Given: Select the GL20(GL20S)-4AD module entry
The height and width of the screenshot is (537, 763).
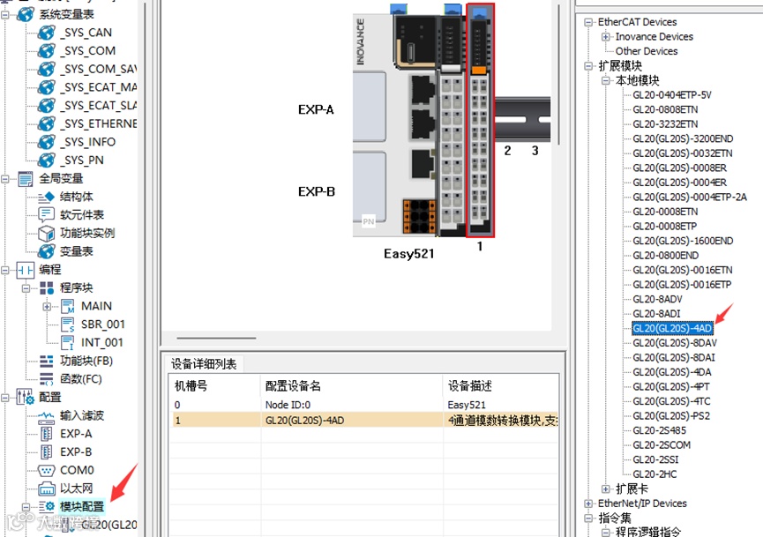Looking at the screenshot, I should 672,328.
